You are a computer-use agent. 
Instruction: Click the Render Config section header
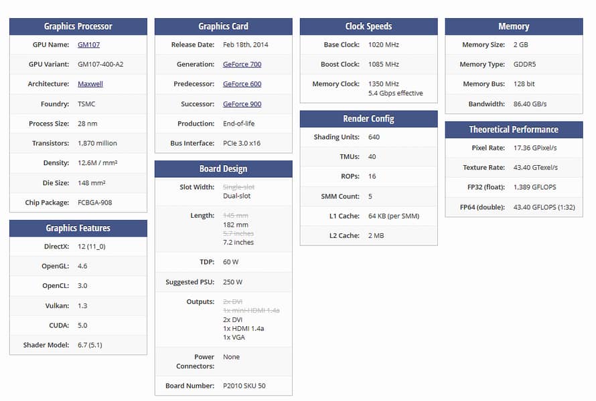(369, 119)
